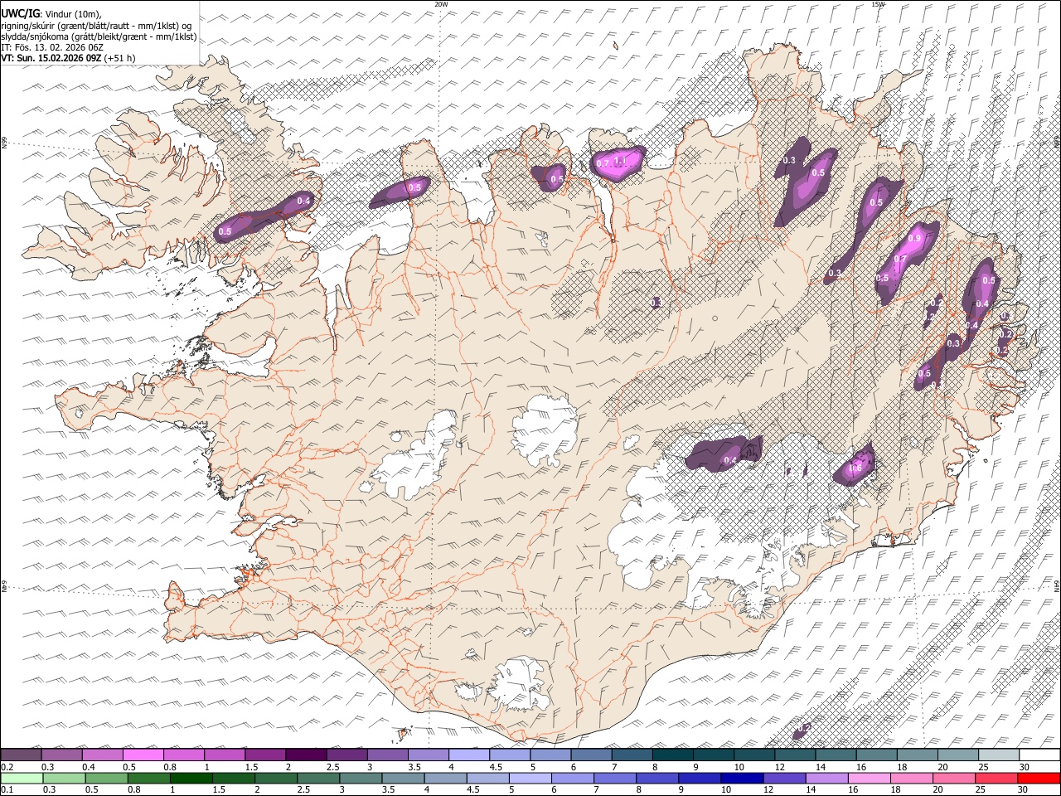Click upper legend swatch between 7 and 8
This screenshot has width=1061, height=796.
tap(632, 755)
